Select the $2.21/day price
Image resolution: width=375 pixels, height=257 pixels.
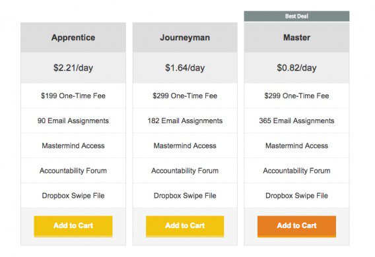coord(73,68)
